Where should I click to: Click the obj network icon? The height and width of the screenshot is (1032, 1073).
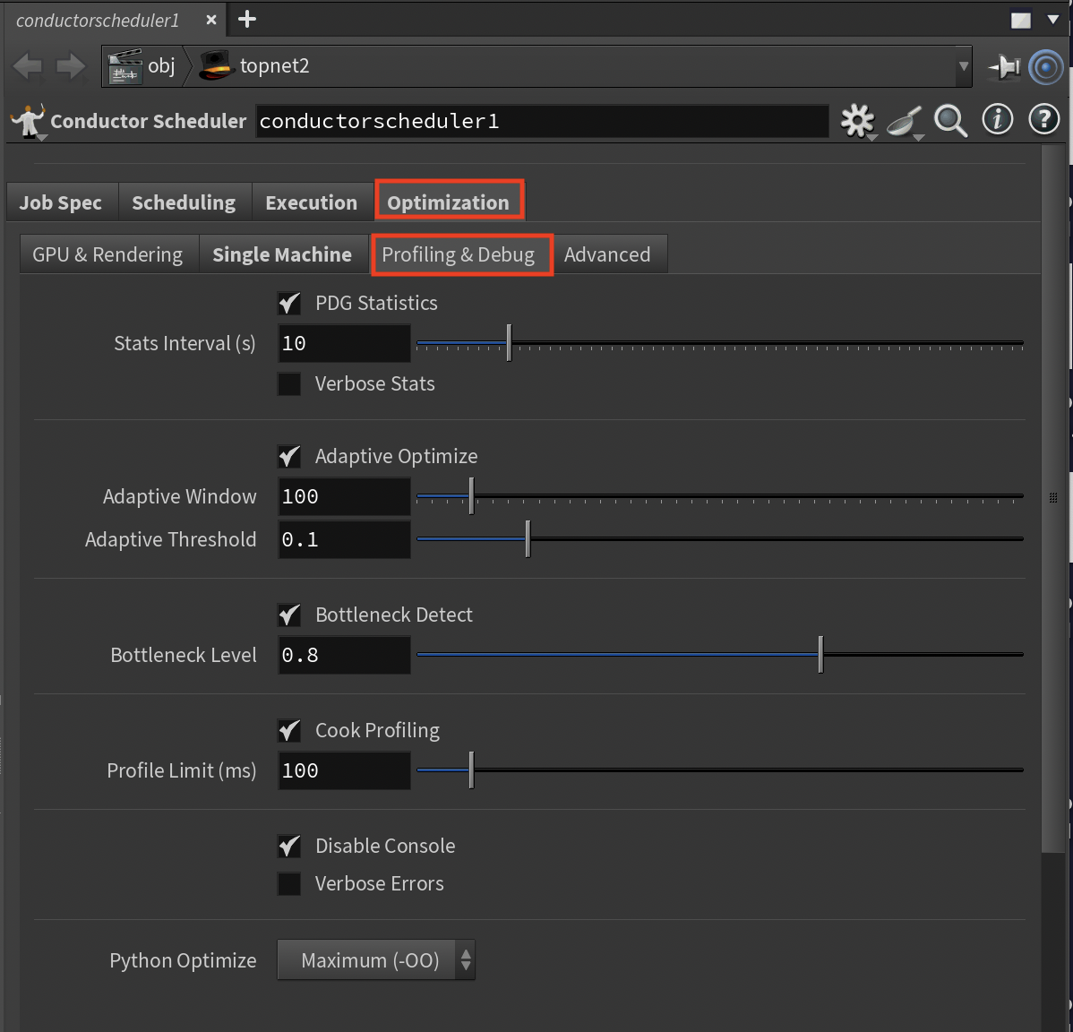point(124,66)
